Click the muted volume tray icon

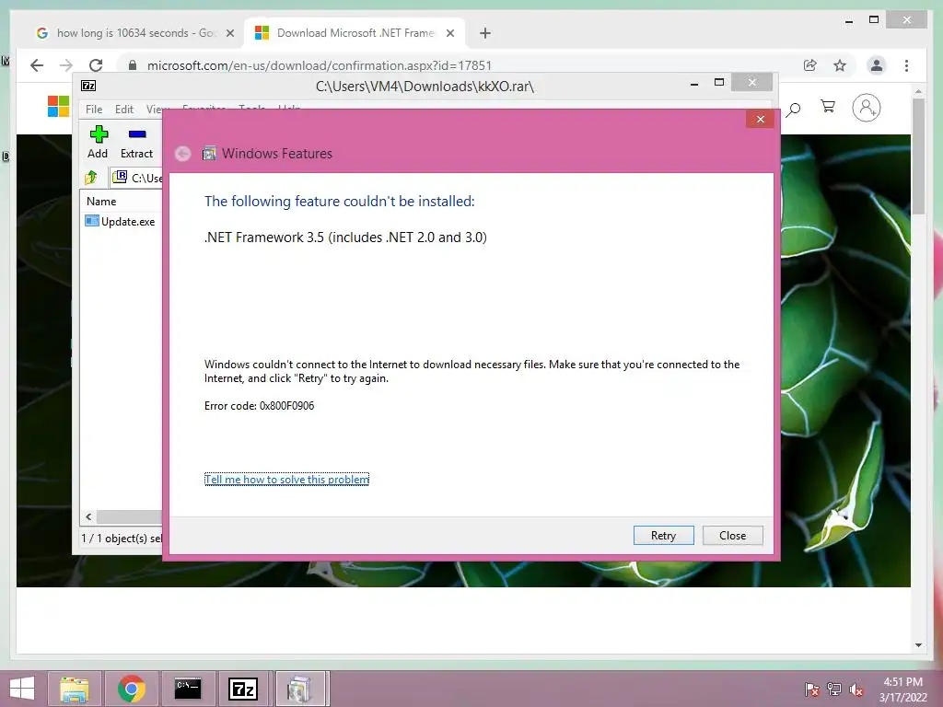[x=856, y=690]
